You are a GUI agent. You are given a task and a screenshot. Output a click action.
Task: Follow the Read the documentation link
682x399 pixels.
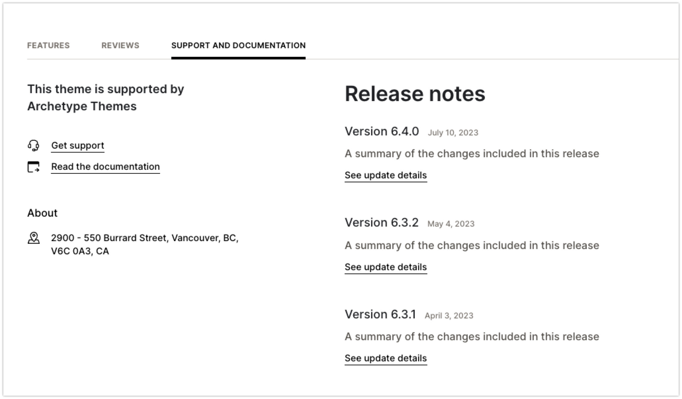click(x=105, y=166)
